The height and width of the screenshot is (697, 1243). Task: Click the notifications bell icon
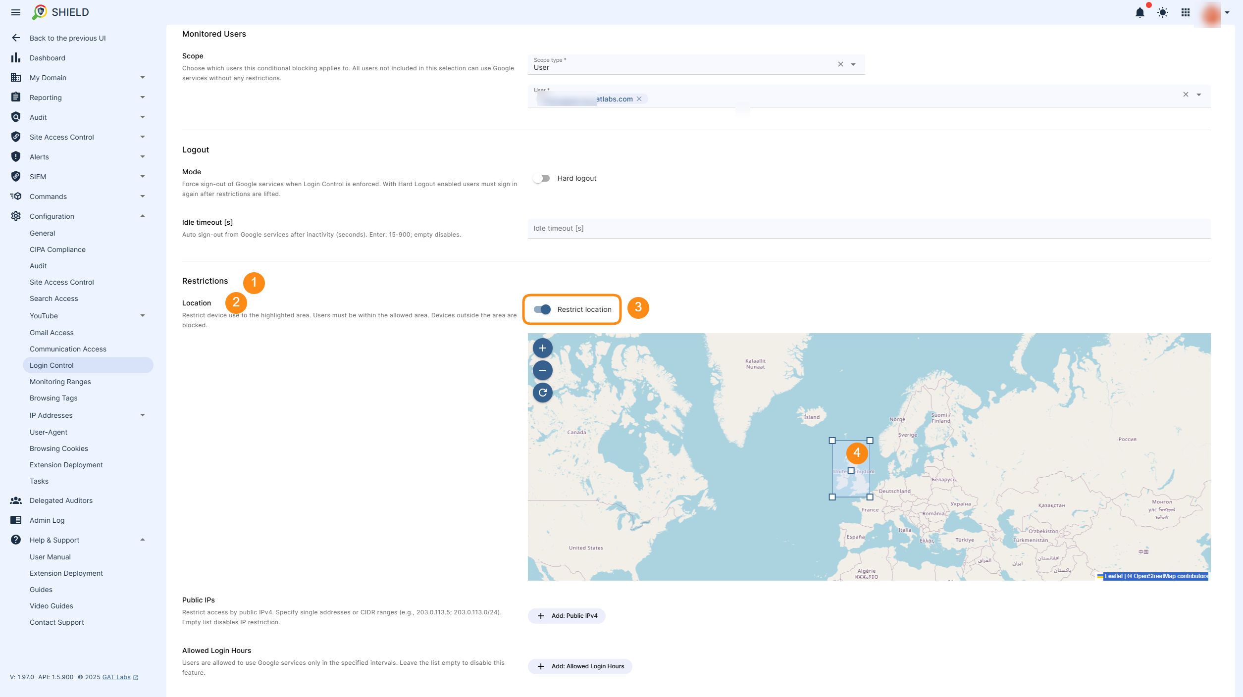(x=1139, y=12)
